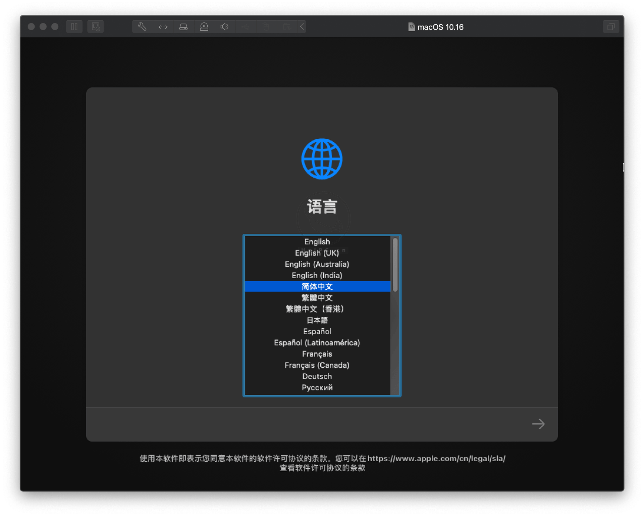The height and width of the screenshot is (516, 644).
Task: Open the apple.com/cn/legal/sla link
Action: (436, 458)
